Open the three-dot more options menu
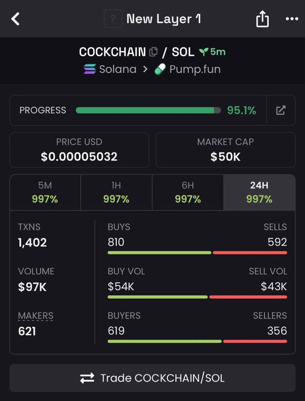The width and height of the screenshot is (305, 401). click(292, 19)
